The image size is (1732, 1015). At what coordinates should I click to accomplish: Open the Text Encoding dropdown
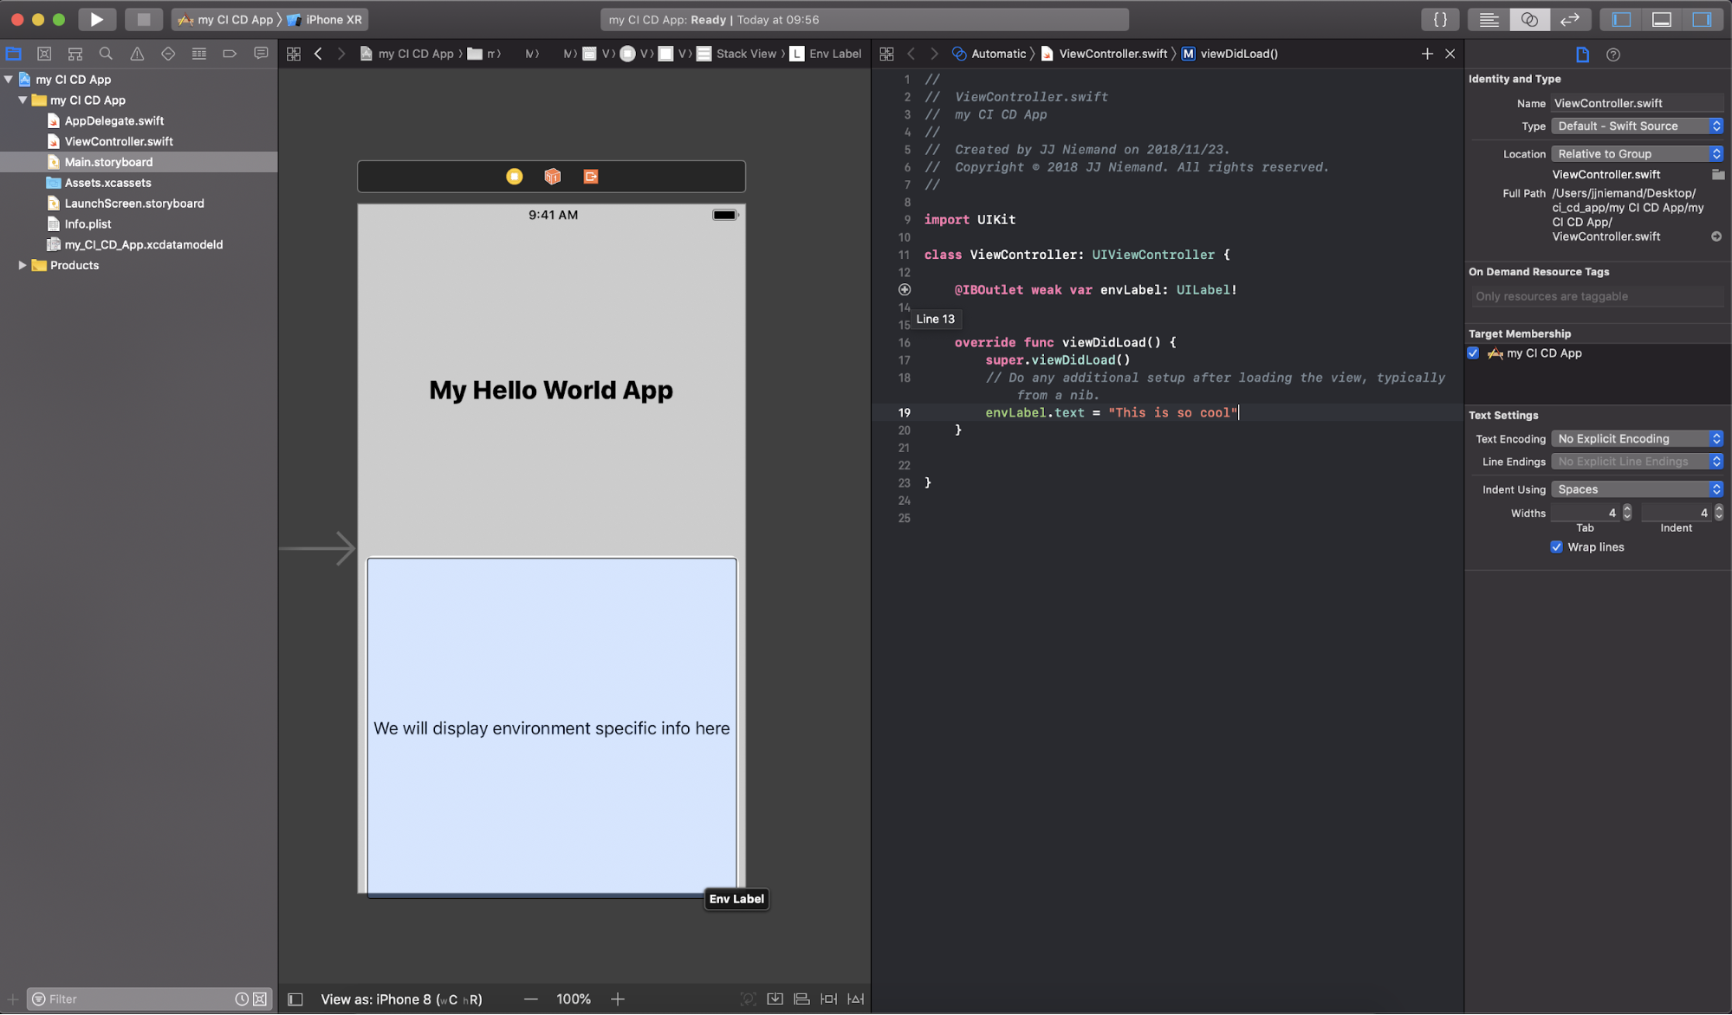tap(1636, 439)
